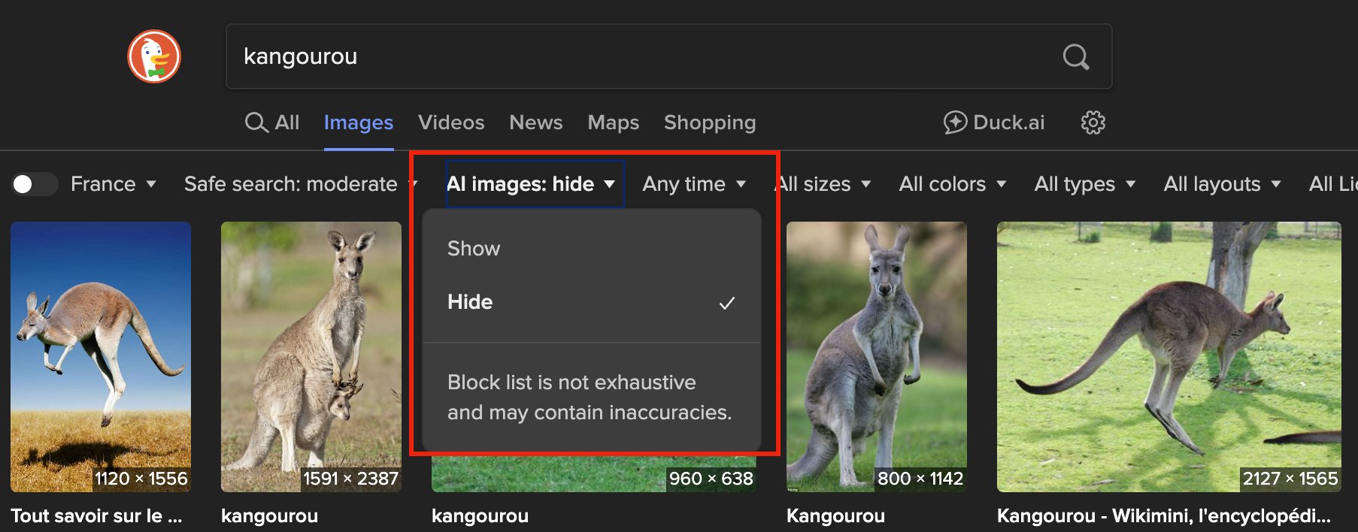Open the capitalized 'Kangourou' title link
The width and height of the screenshot is (1358, 532).
[x=835, y=516]
